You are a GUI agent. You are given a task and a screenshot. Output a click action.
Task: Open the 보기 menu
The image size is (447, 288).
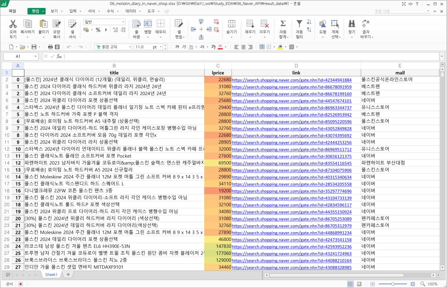point(54,11)
